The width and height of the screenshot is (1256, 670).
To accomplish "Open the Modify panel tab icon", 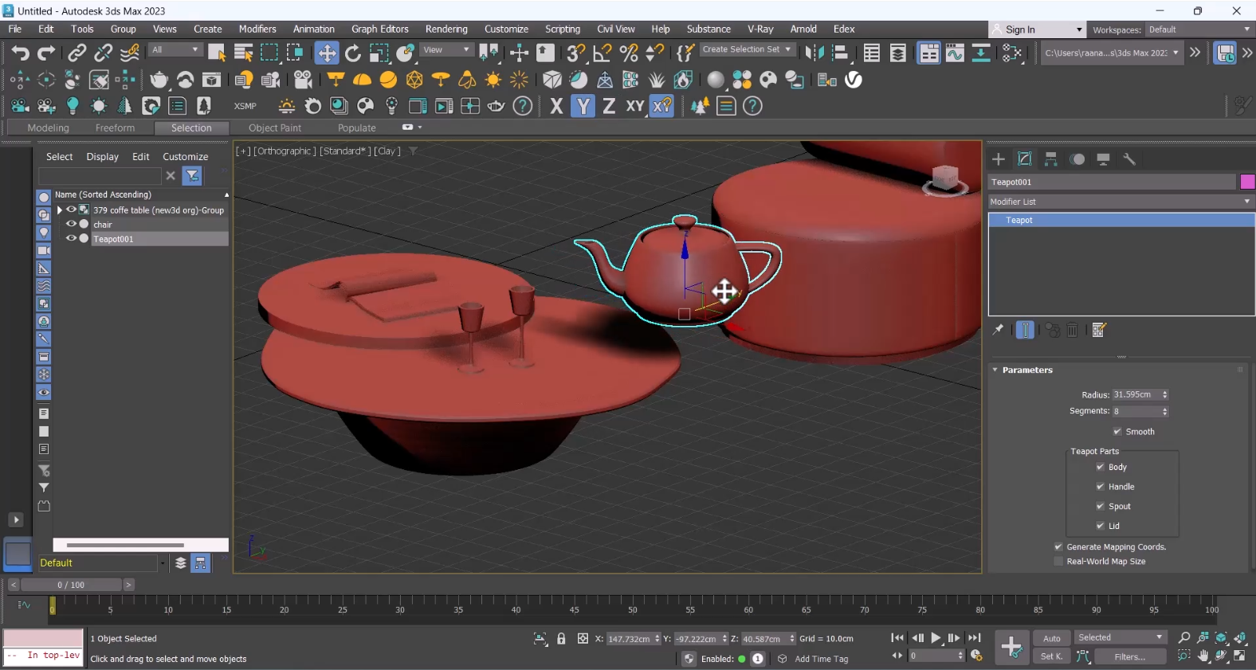I will tap(1025, 159).
